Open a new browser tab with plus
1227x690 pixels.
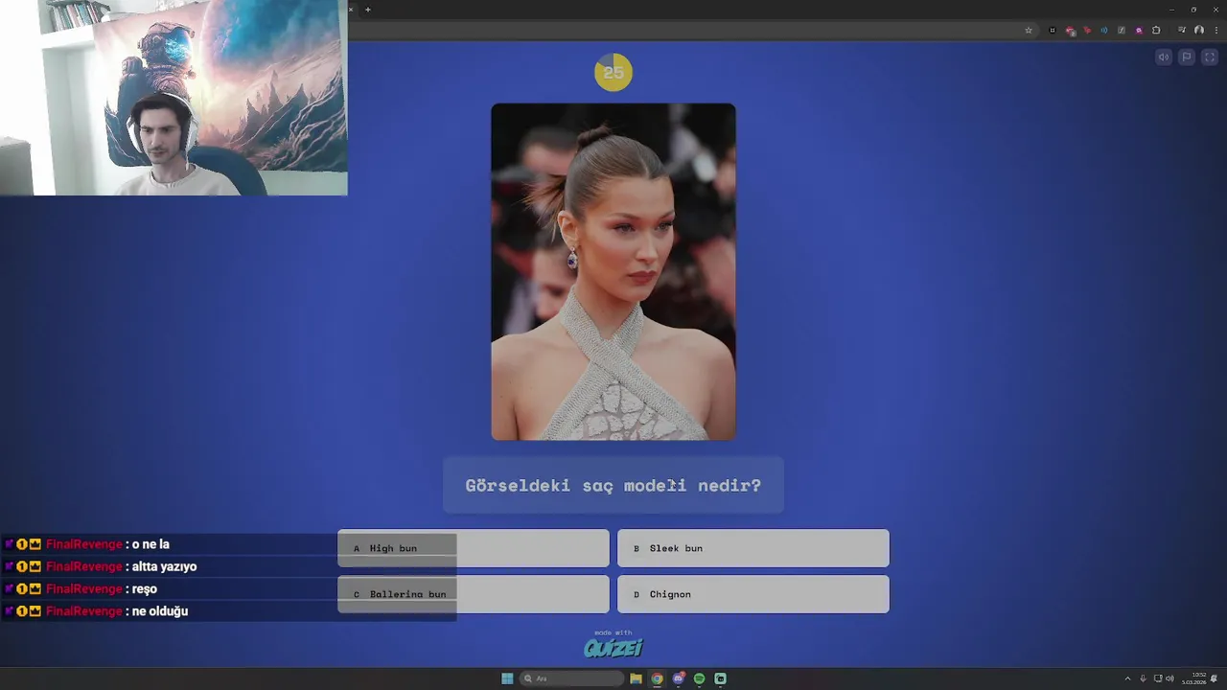tap(367, 10)
